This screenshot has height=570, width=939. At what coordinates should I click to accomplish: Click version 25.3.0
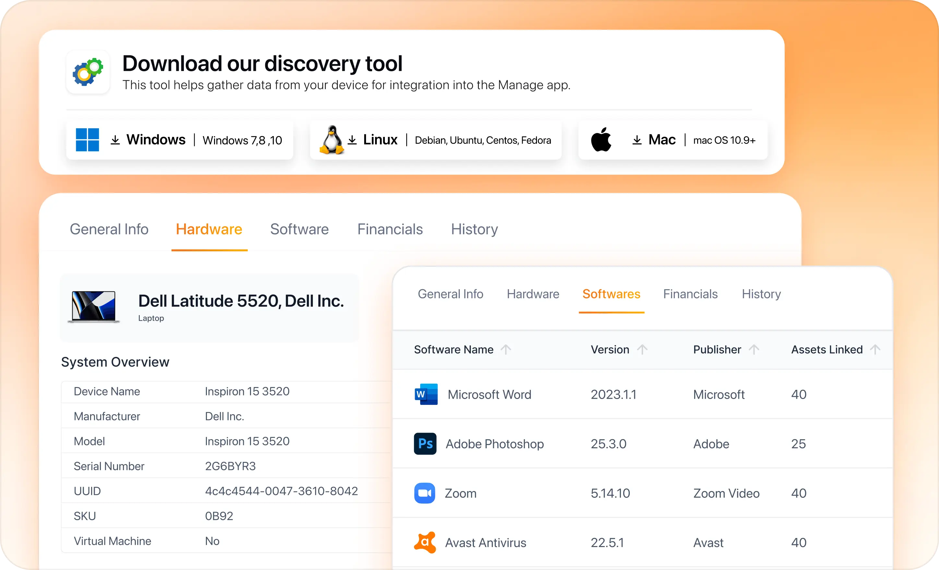point(609,444)
